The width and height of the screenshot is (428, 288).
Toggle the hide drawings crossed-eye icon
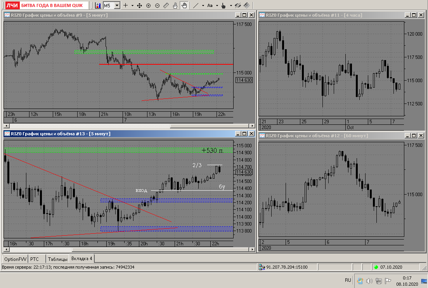pyautogui.click(x=238, y=5)
